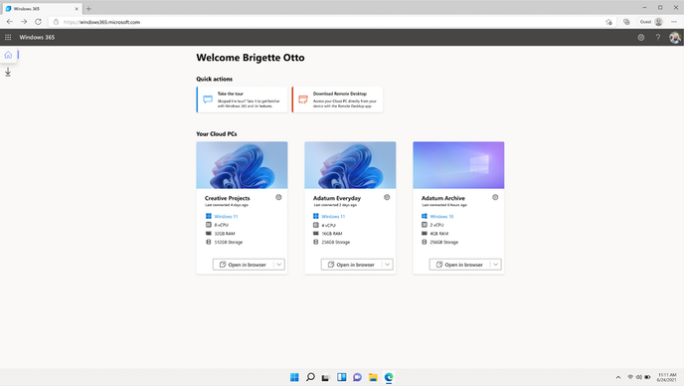The width and height of the screenshot is (684, 386).
Task: Select the Windows 365 browser tab
Action: click(x=41, y=9)
